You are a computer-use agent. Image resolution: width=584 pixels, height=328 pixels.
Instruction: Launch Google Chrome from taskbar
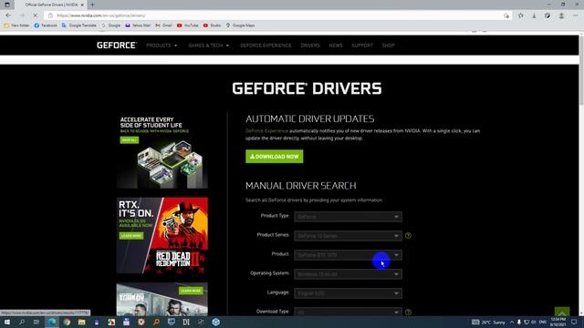pos(67,322)
